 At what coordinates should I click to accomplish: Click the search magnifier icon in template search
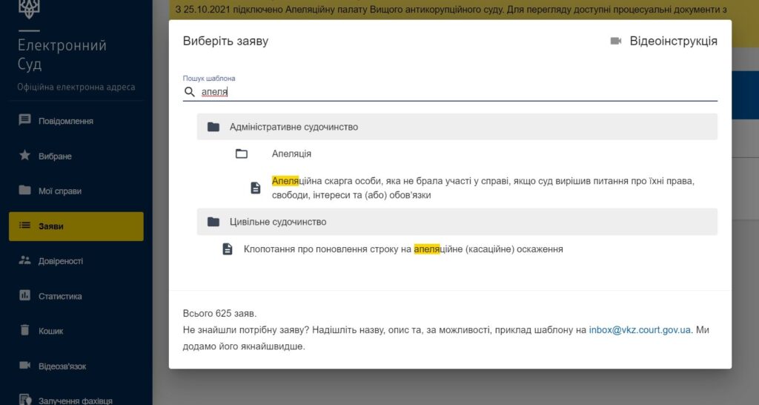[190, 91]
